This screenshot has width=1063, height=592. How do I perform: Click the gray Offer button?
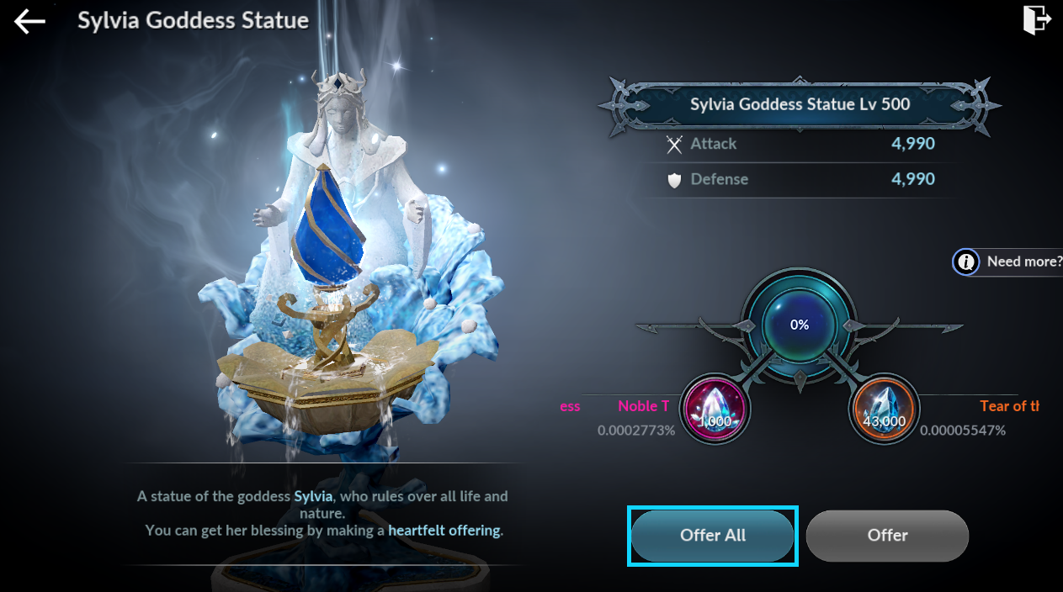[887, 536]
